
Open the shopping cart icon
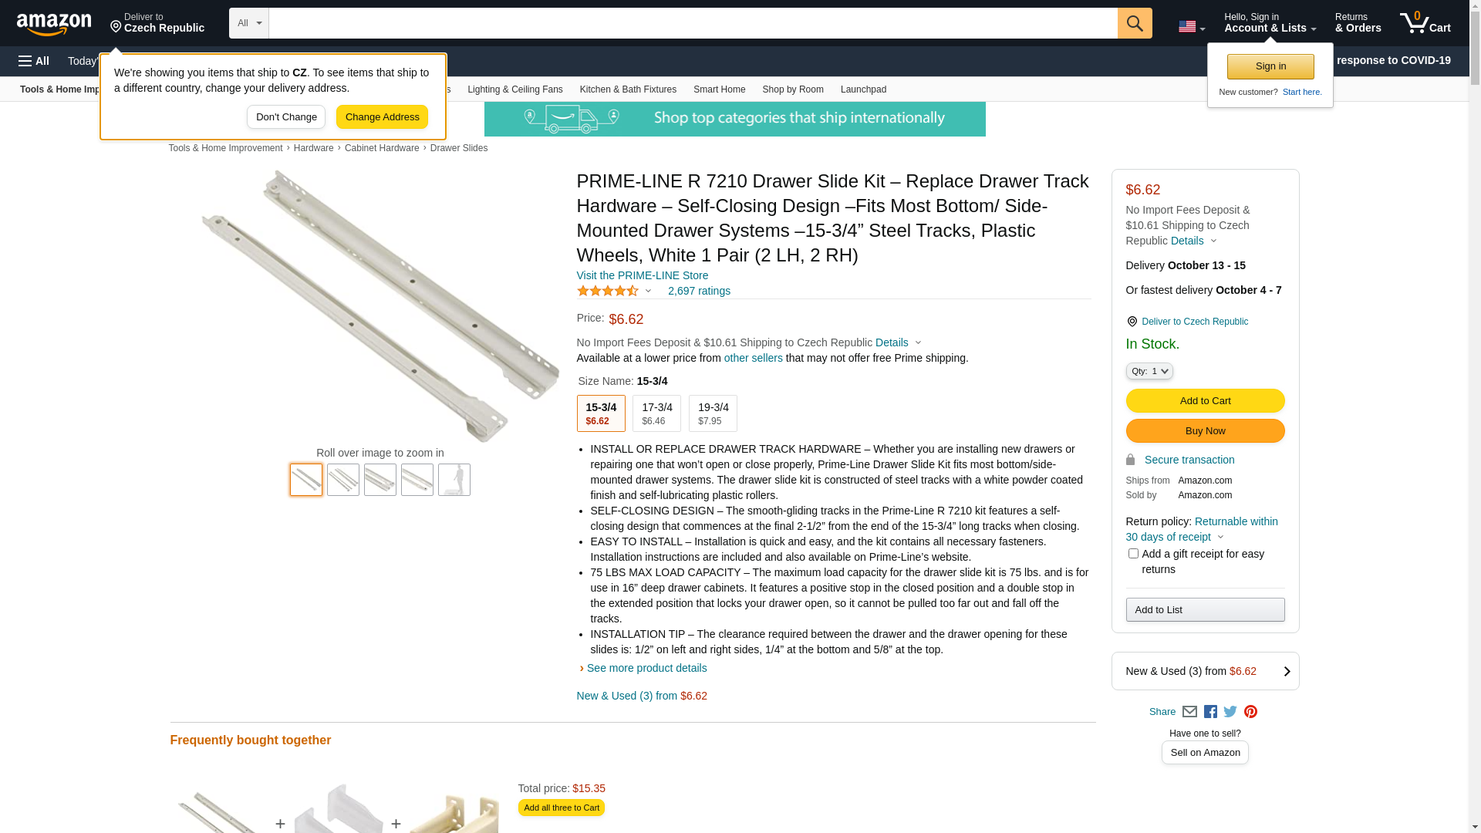[1425, 23]
